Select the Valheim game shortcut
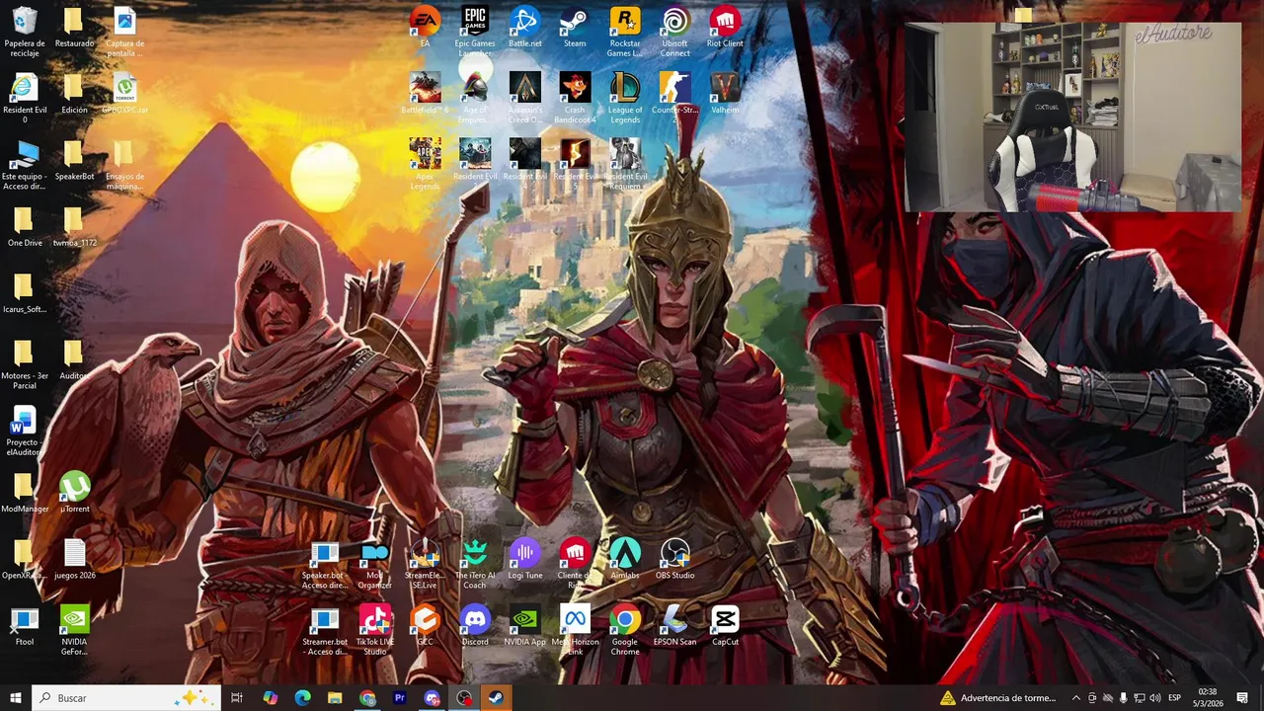The width and height of the screenshot is (1264, 711). 725,94
